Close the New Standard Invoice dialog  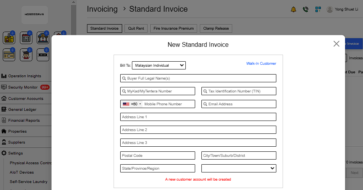coord(336,44)
